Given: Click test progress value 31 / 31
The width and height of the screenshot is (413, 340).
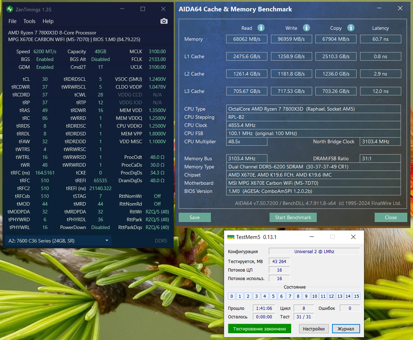Looking at the screenshot, I should pyautogui.click(x=304, y=317).
